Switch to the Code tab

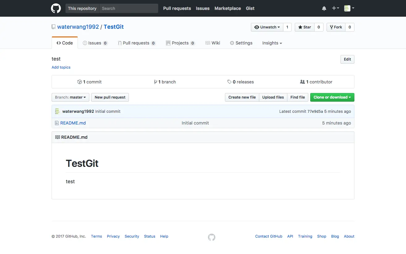[x=65, y=43]
